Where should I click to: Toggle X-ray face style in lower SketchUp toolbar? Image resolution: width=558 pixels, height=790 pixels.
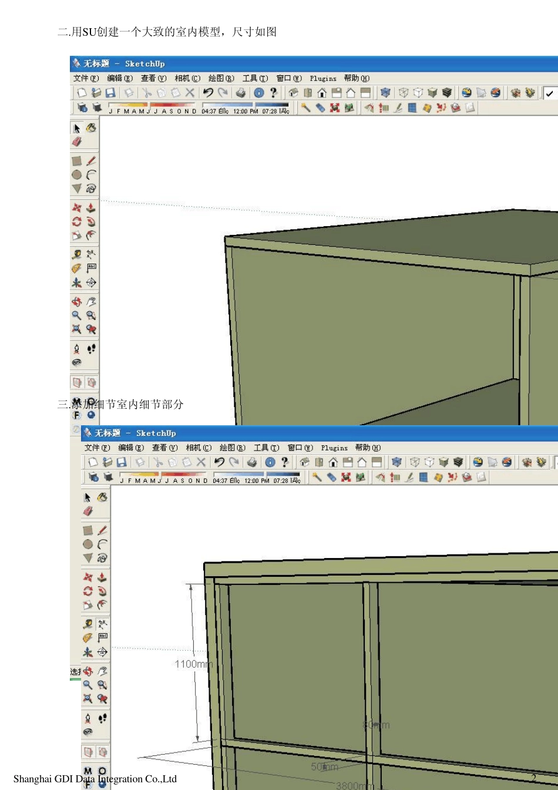click(396, 462)
